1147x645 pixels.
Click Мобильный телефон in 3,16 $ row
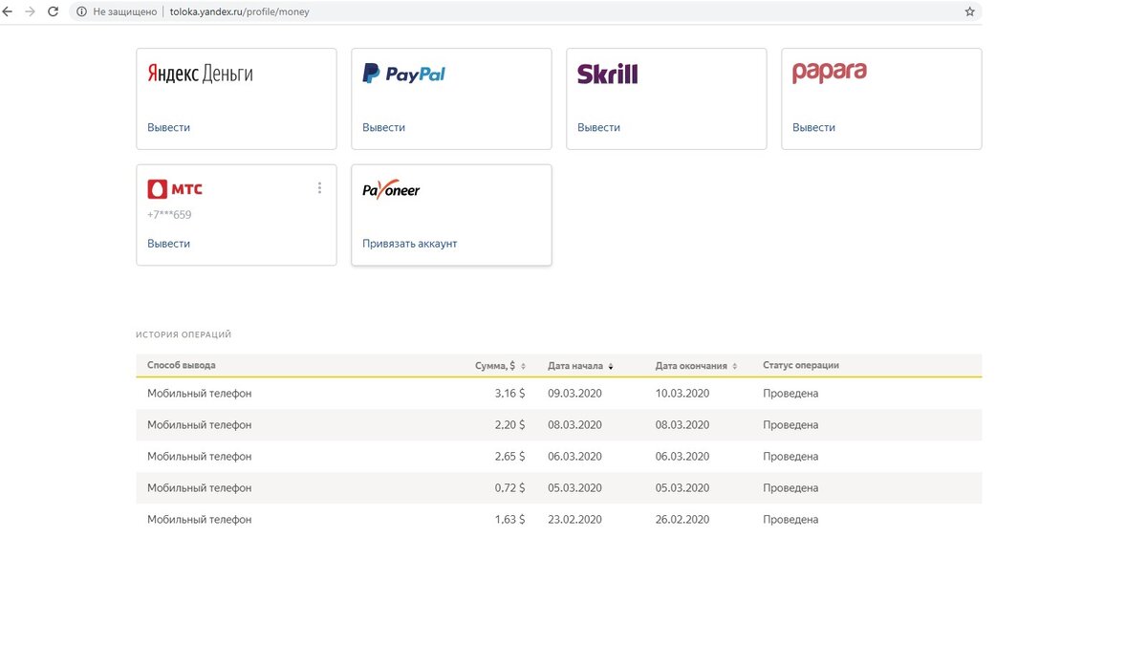coord(200,394)
